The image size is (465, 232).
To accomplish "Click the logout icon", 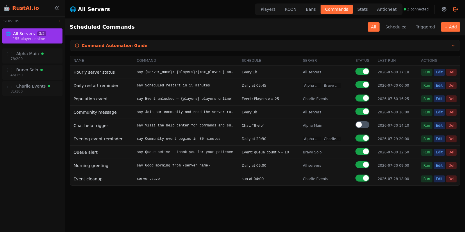I will click(x=456, y=9).
